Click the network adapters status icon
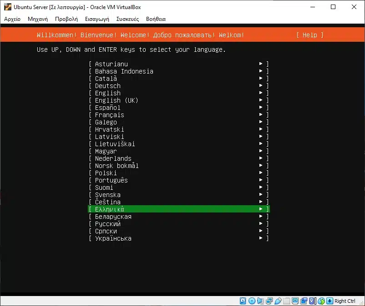This screenshot has height=306, width=365. coord(269,301)
